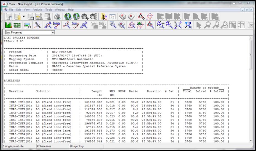256x151 pixels.
Task: Open the Last Processed combo box
Action: click(x=30, y=32)
